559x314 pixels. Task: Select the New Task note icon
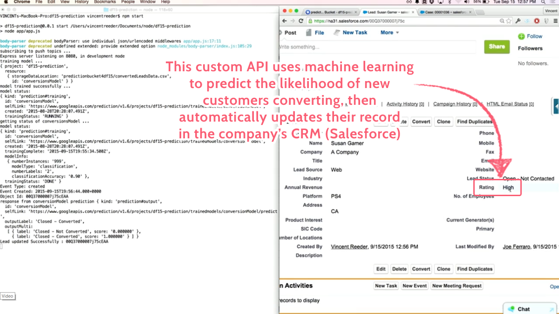[x=337, y=32]
